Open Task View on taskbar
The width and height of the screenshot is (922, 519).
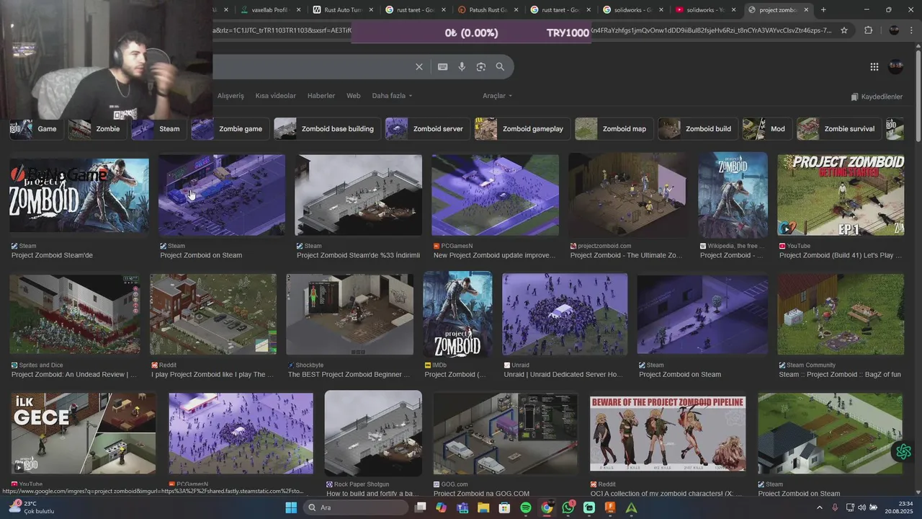coord(420,507)
